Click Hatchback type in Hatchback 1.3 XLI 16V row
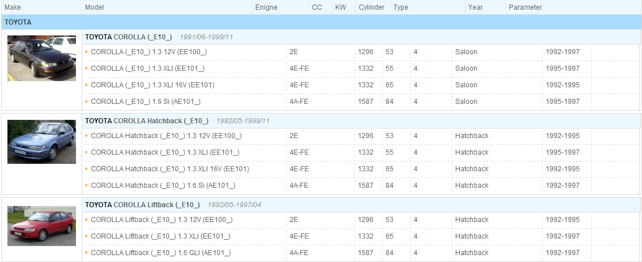The image size is (642, 262). (472, 168)
